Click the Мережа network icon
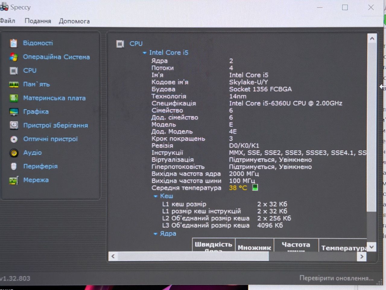The image size is (386, 290). 14,180
